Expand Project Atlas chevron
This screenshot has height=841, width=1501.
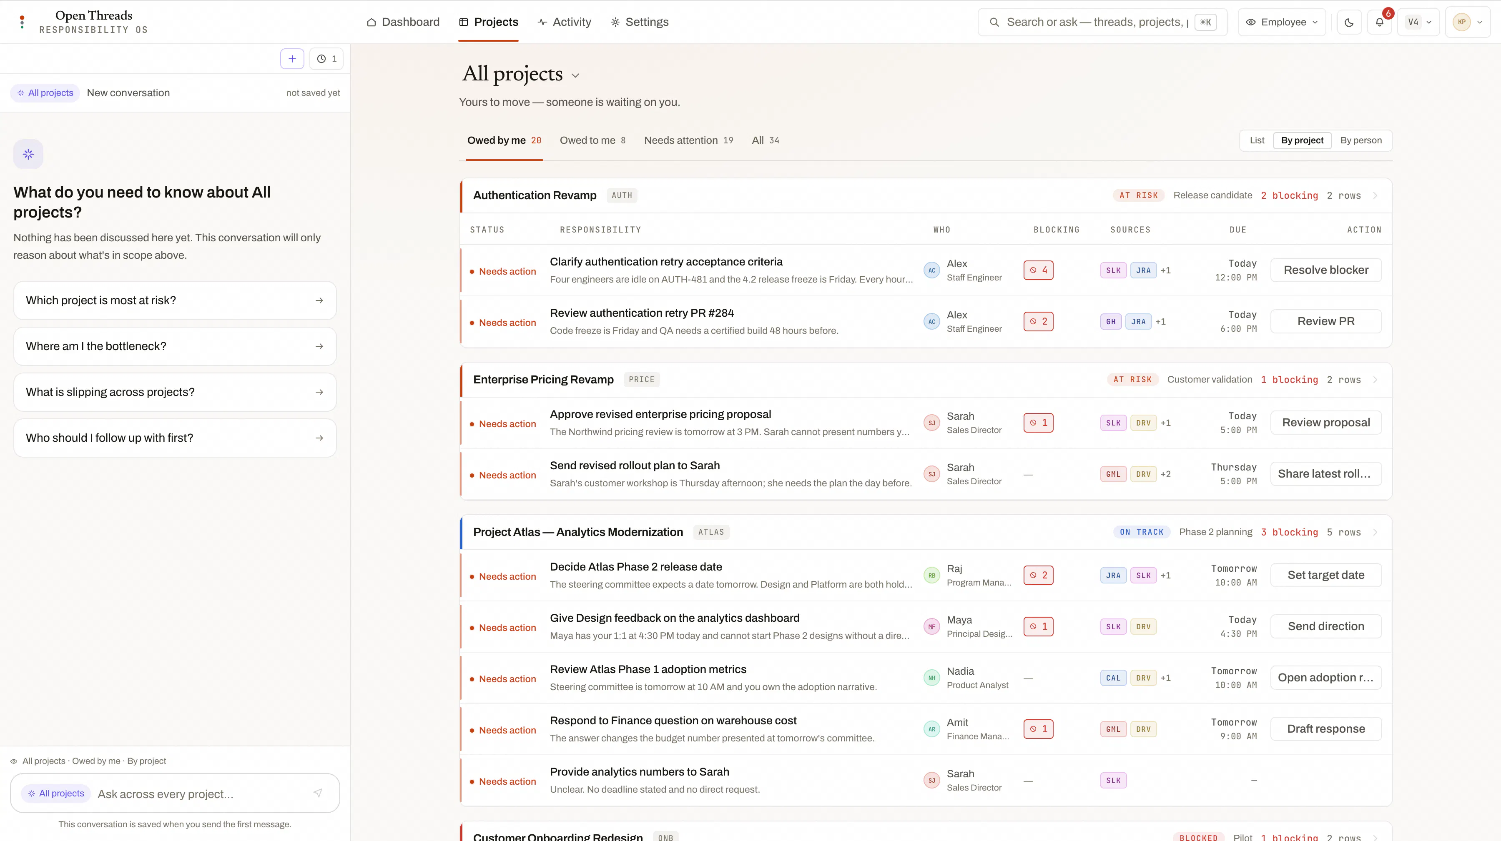pos(1375,532)
